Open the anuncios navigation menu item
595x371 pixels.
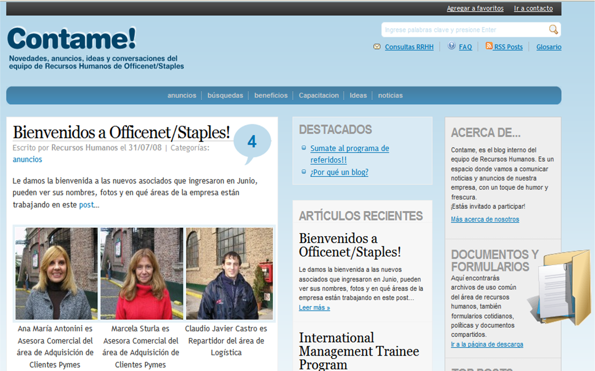pos(182,95)
